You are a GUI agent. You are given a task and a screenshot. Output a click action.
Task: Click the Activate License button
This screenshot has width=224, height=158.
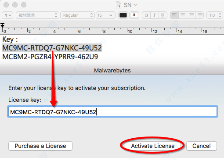(153, 146)
